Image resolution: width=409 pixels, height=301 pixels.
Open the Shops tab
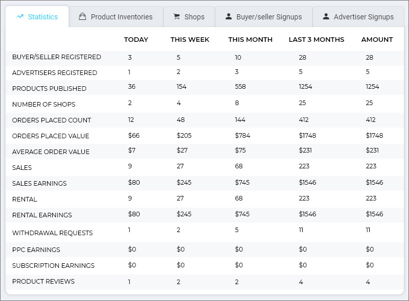[x=194, y=17]
